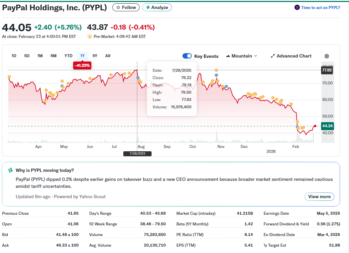Click the yellow event marker at chart peak near November
The image size is (349, 253).
point(216,70)
